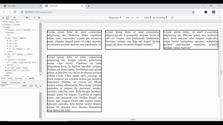
Task: Bookmark this page with star
Action: [x=193, y=12]
